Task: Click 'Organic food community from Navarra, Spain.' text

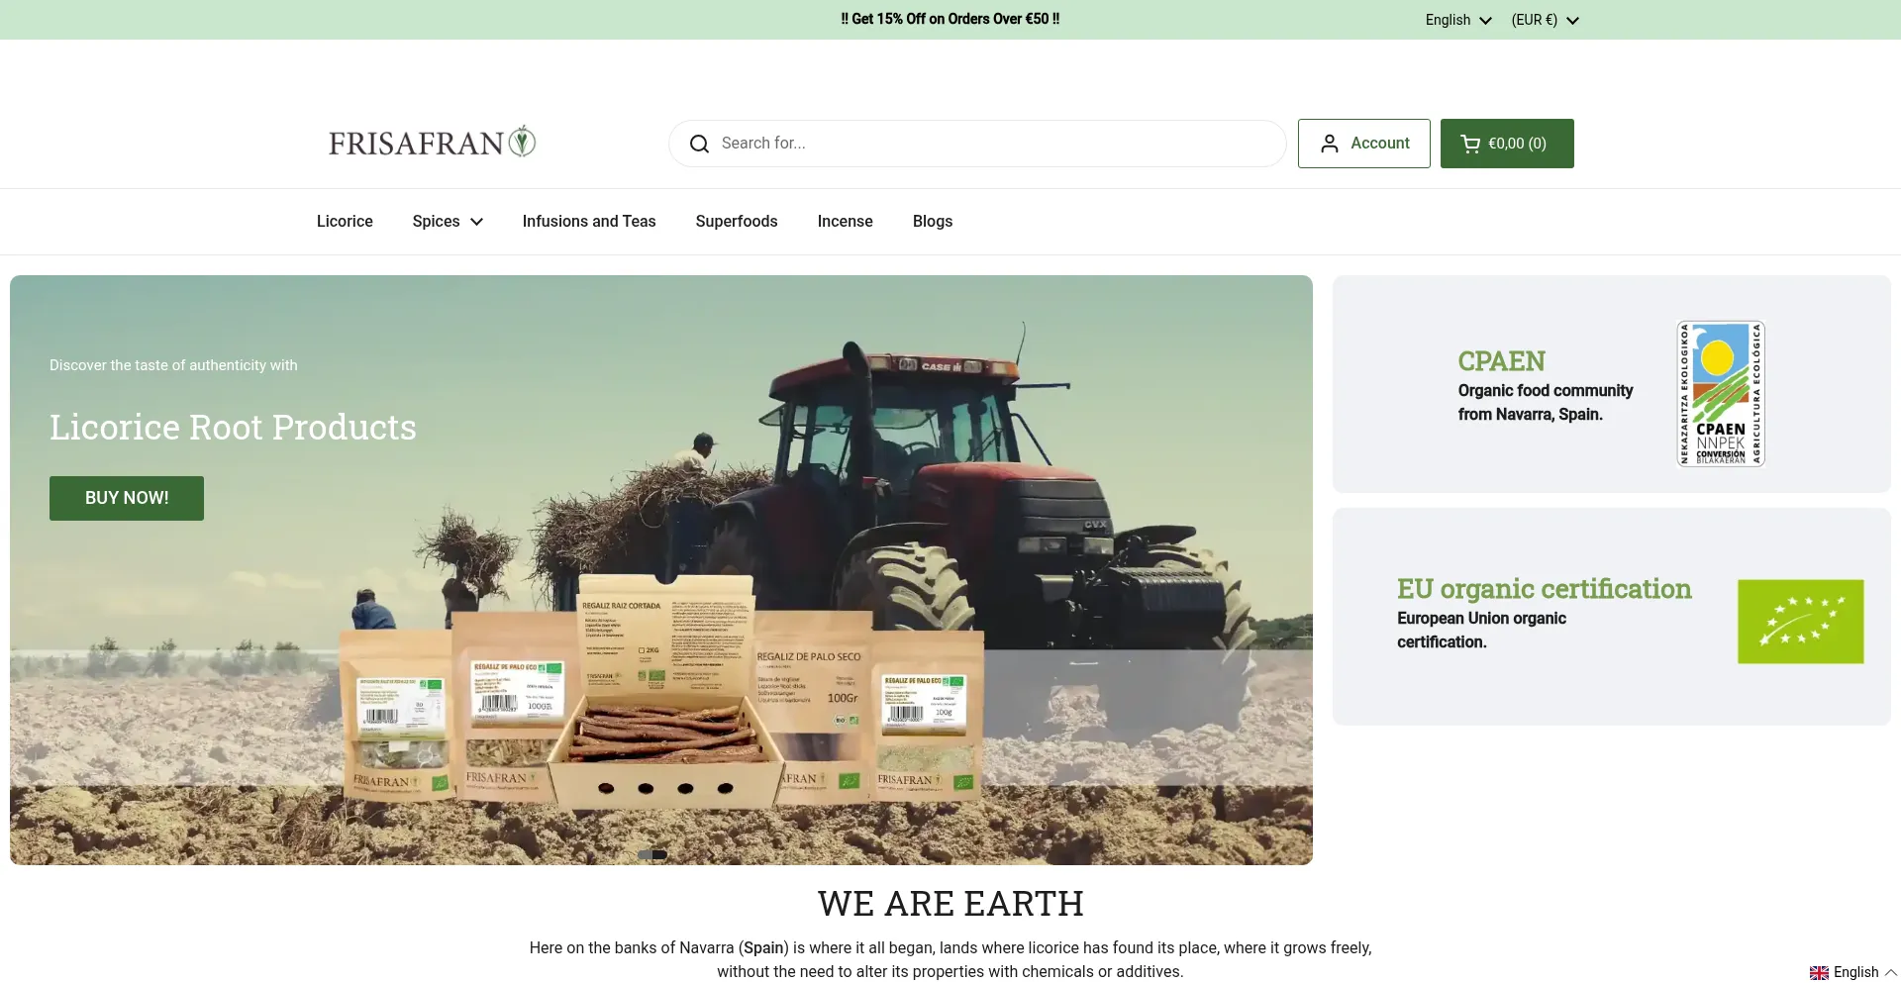Action: [x=1546, y=403]
